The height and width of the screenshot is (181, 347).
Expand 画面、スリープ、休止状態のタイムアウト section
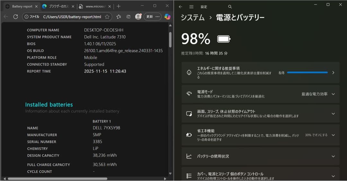click(x=333, y=114)
